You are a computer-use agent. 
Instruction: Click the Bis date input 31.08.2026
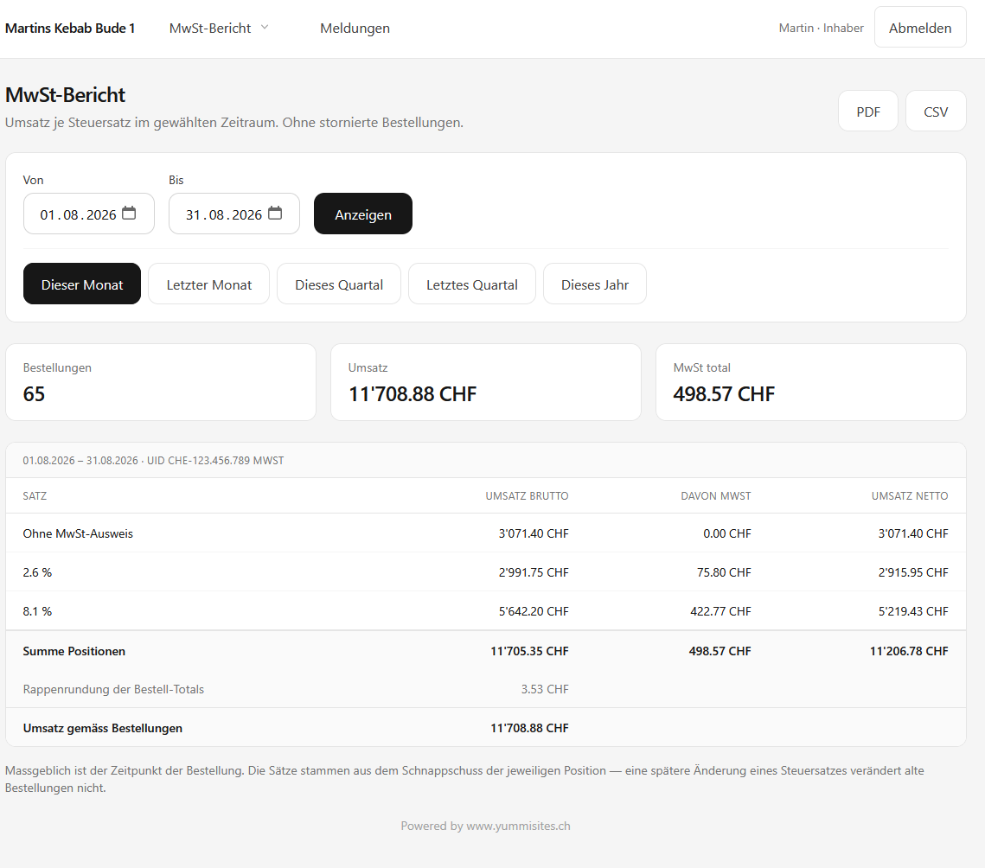tap(234, 214)
